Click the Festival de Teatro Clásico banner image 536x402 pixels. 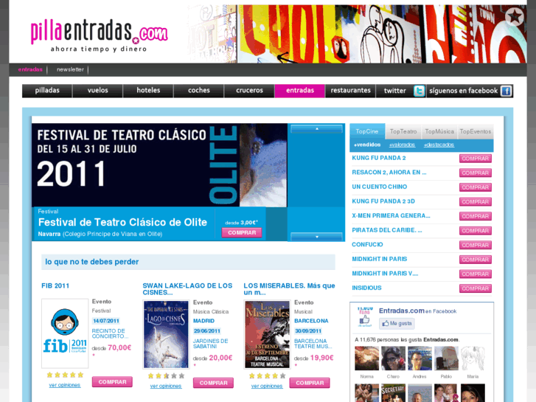click(x=160, y=165)
